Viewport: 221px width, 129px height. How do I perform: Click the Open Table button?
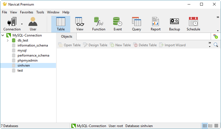click(69, 45)
